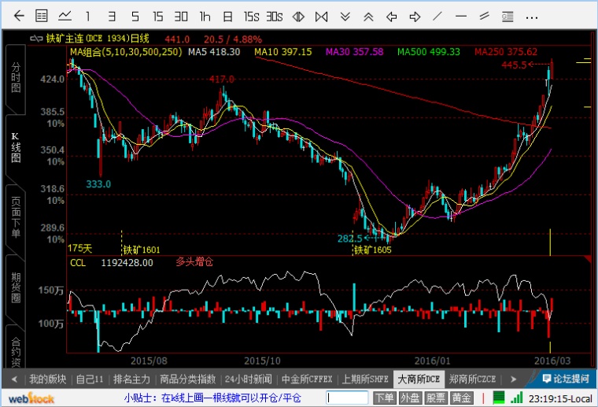Click the double-chevron down icon

point(345,16)
